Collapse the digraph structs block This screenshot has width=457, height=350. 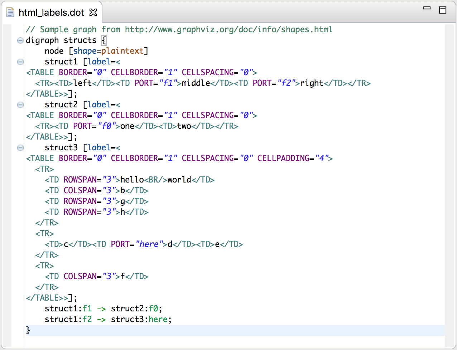(20, 40)
